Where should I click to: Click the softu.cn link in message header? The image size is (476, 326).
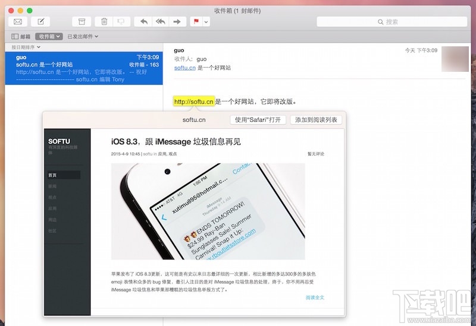coord(184,68)
